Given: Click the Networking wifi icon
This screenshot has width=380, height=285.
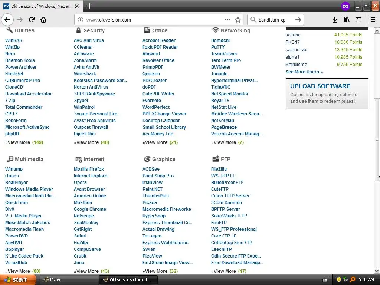Looking at the screenshot, I should pos(216,30).
